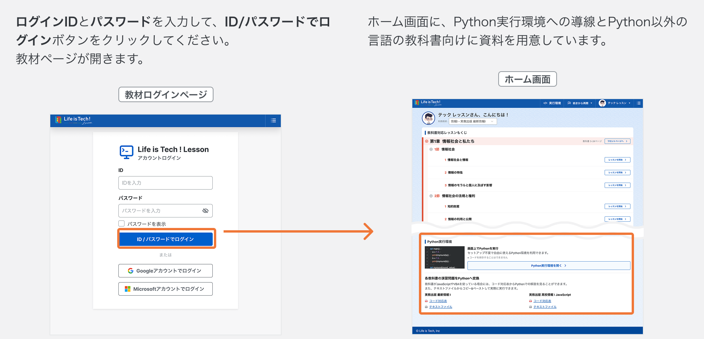
Task: Click the flag icon next to 続きから再開
Action: (569, 103)
